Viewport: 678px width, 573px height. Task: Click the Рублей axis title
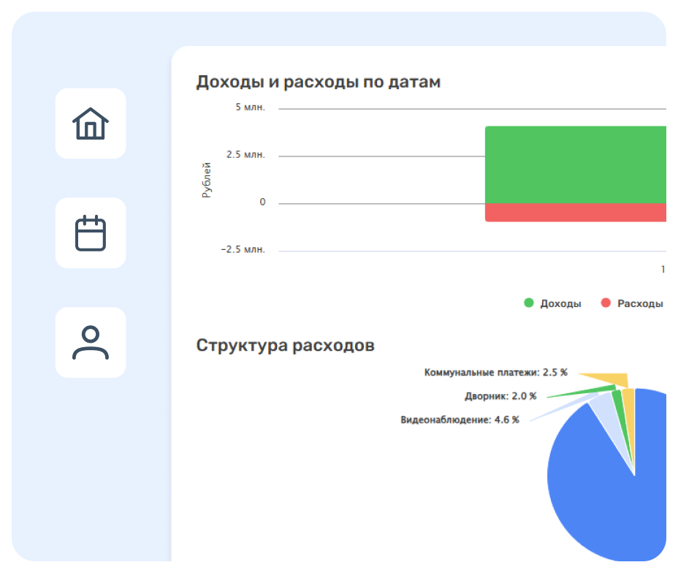tap(207, 181)
